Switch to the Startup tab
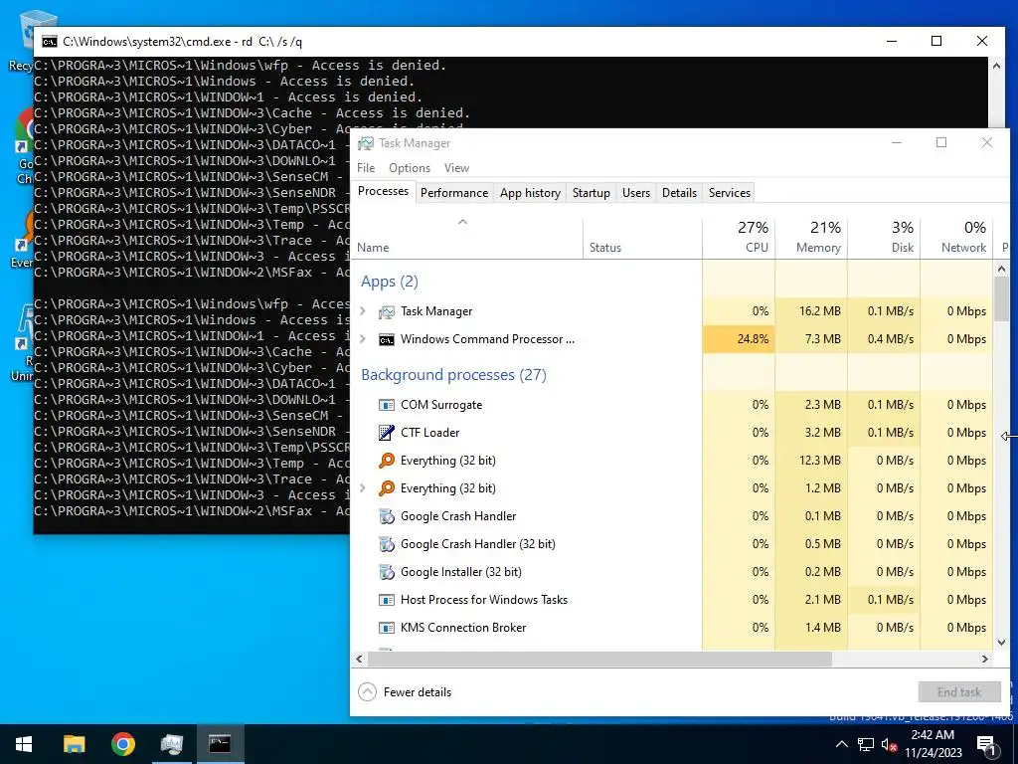 (x=592, y=193)
